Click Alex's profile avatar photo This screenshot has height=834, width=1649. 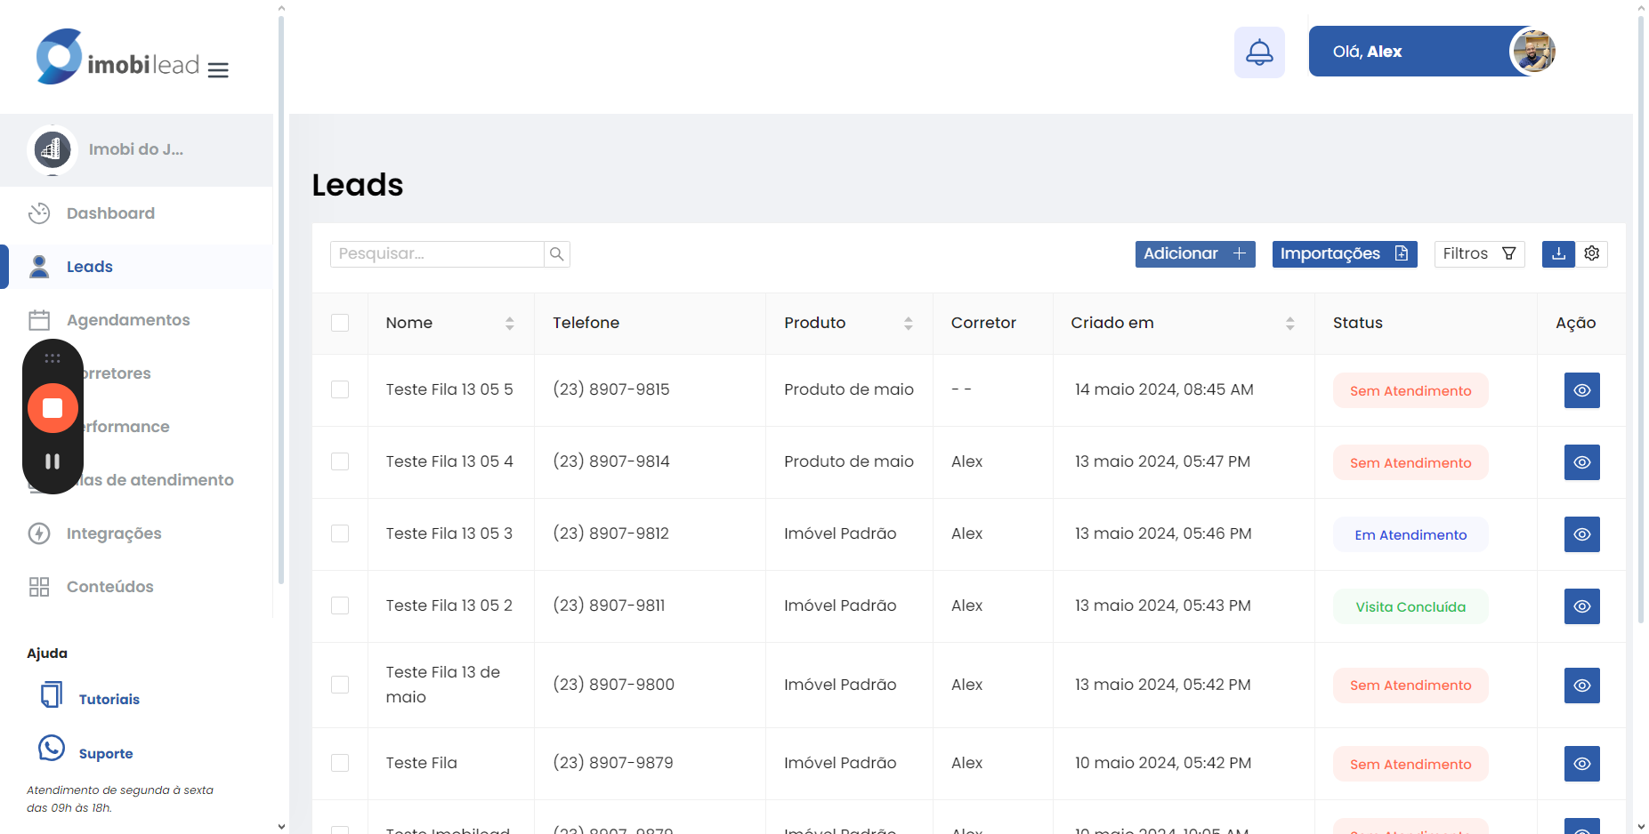click(1533, 52)
